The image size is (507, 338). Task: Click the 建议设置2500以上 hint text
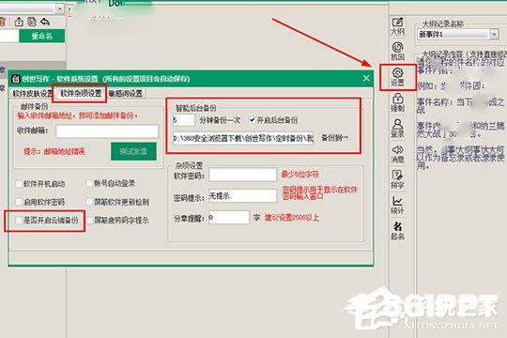point(292,218)
